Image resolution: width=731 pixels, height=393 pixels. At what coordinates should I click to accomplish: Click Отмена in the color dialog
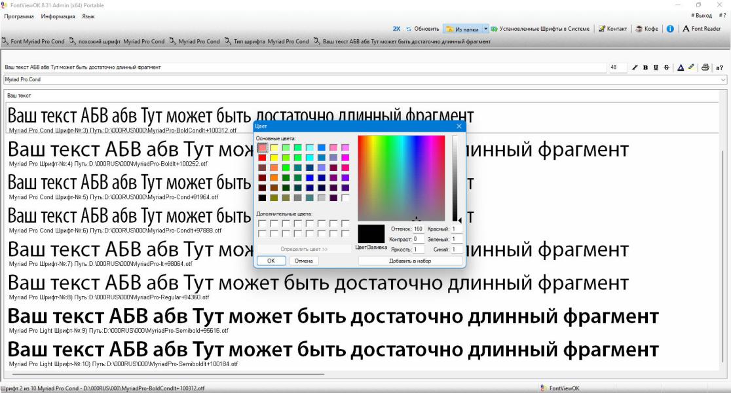coord(303,261)
